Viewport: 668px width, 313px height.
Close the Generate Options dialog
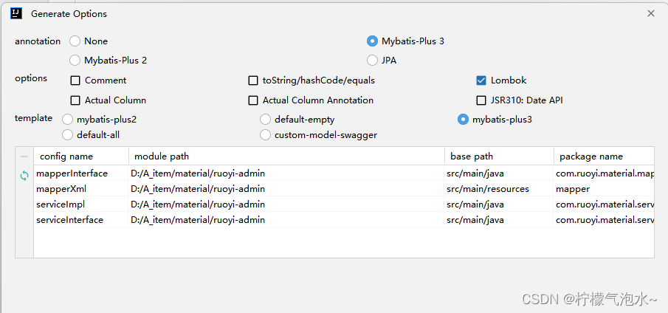point(650,13)
